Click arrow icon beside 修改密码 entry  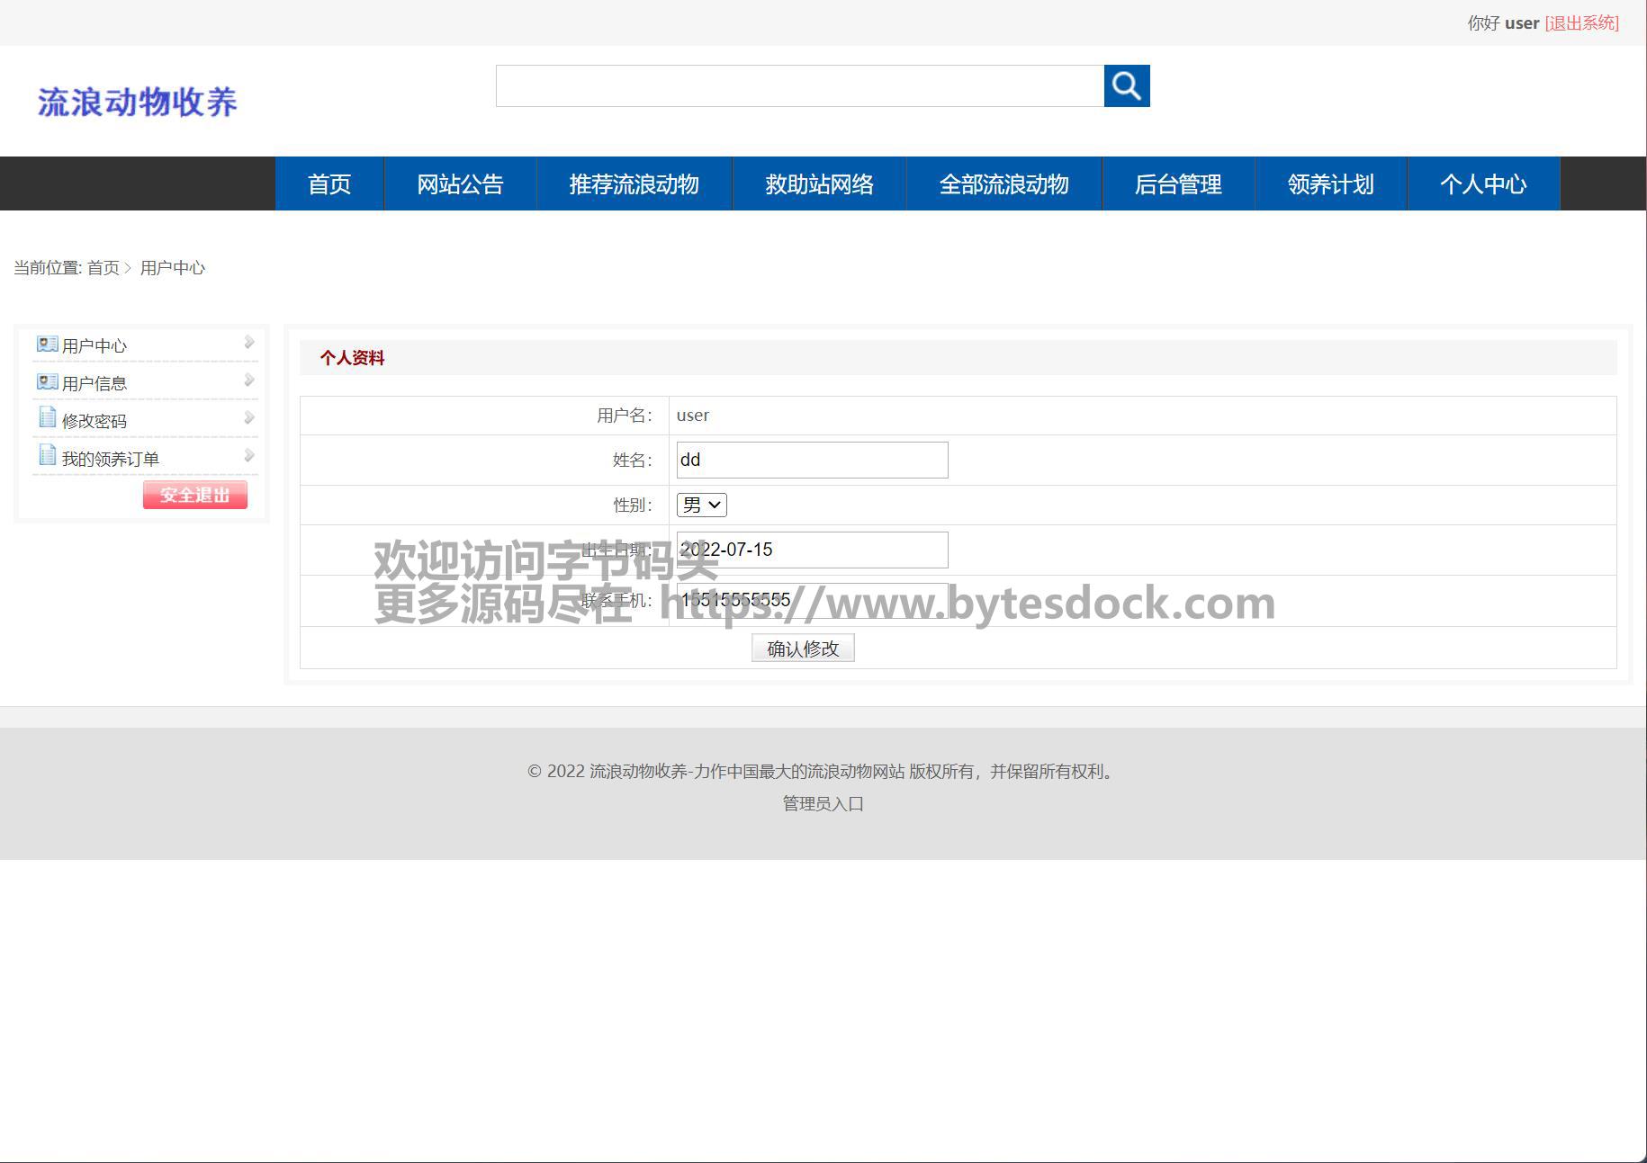pyautogui.click(x=249, y=418)
